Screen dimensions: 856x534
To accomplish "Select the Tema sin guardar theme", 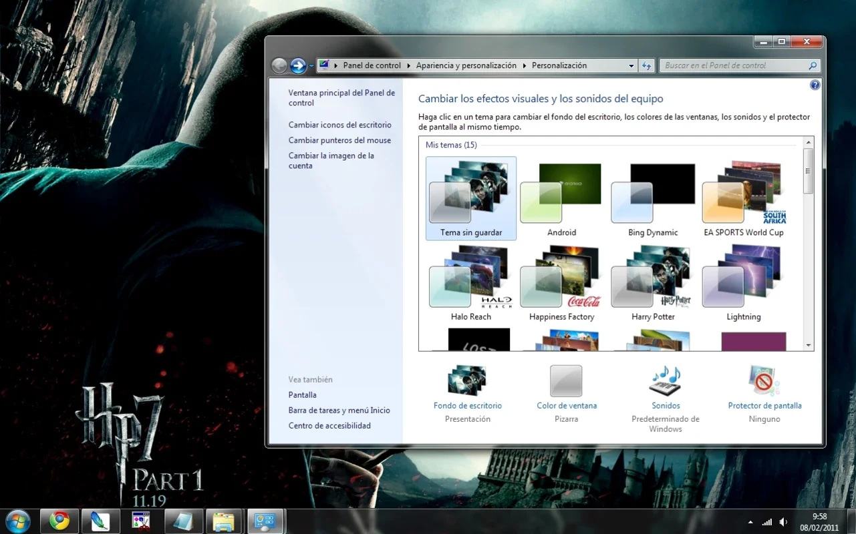I will (x=471, y=198).
